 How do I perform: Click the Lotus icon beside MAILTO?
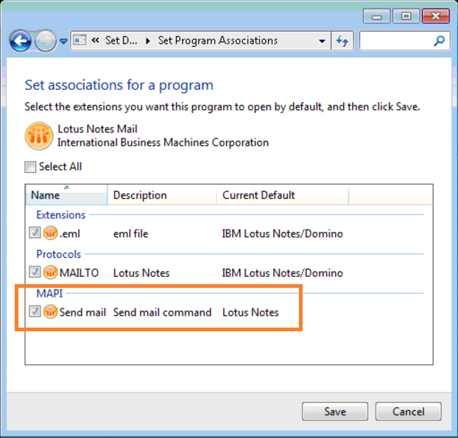(x=50, y=272)
